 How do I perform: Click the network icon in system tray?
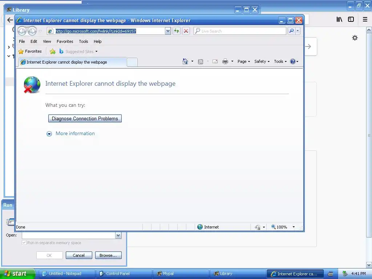[345, 274]
